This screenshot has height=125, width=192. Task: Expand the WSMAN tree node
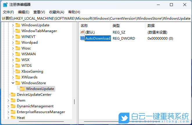tap(13, 54)
